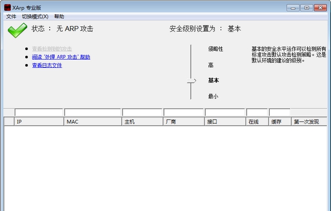Click the filter field above 厂商 column
This screenshot has height=211, width=331.
point(184,112)
